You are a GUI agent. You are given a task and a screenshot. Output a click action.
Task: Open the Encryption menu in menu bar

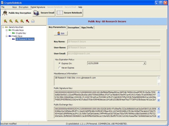pos(23,7)
